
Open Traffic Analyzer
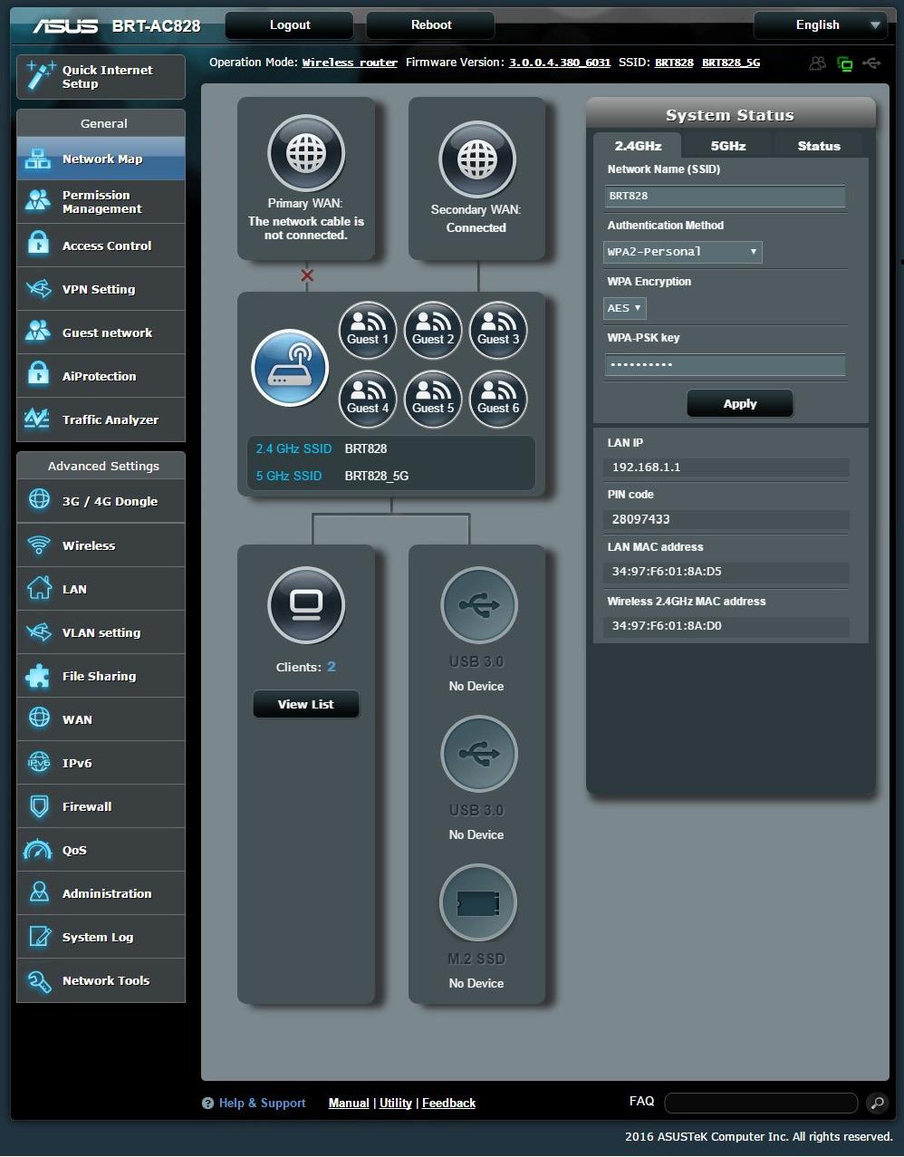[x=101, y=419]
